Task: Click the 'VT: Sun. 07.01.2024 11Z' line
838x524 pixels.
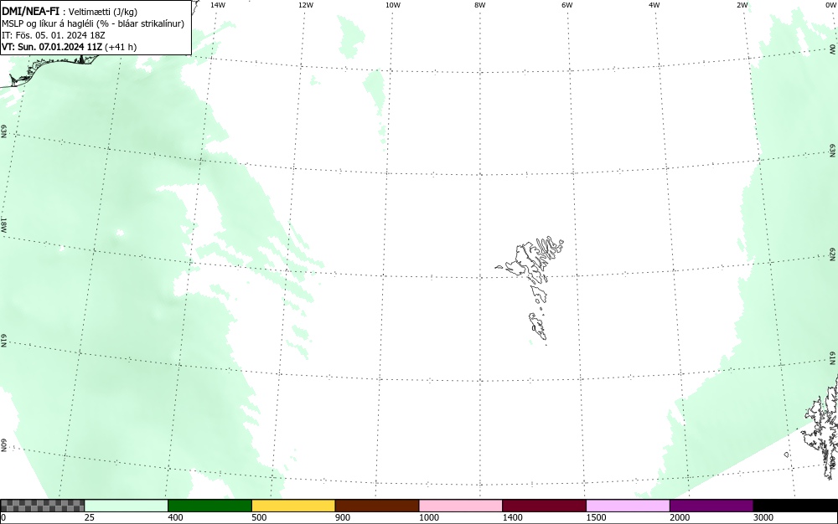Action: pos(69,47)
